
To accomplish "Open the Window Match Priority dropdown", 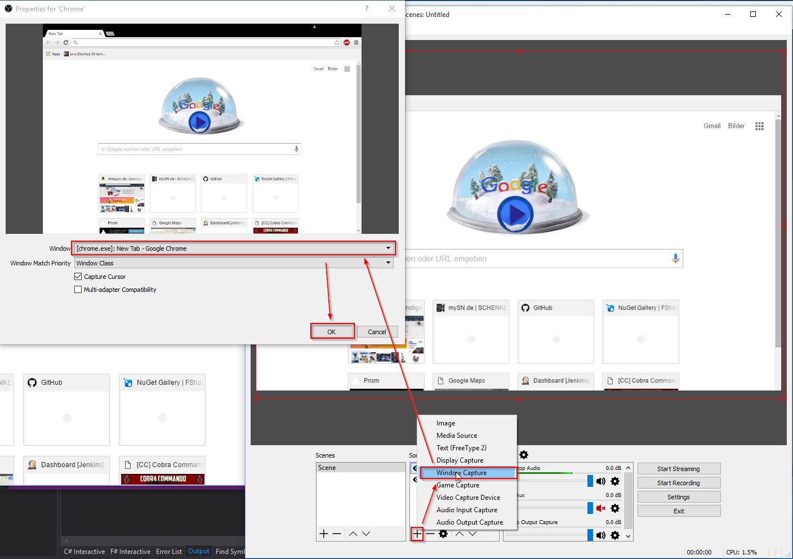I will point(234,263).
